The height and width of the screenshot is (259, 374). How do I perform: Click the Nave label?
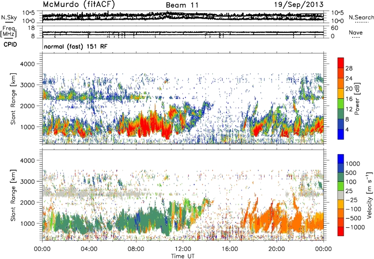point(356,33)
